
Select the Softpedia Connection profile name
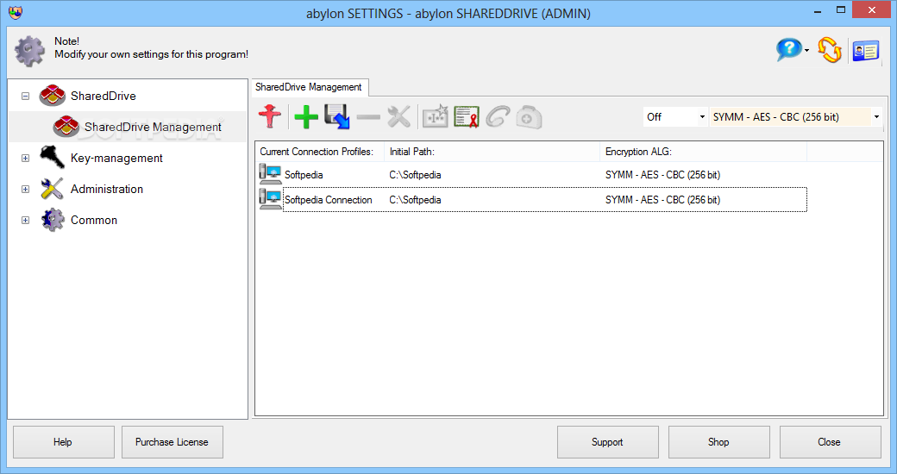point(329,200)
